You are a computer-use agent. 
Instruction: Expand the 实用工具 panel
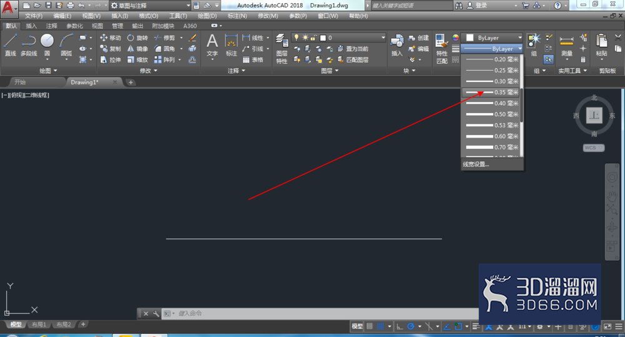click(x=572, y=71)
